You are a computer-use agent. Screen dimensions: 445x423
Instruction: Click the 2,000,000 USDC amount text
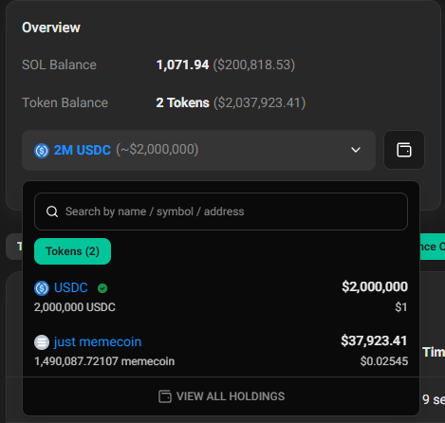75,307
